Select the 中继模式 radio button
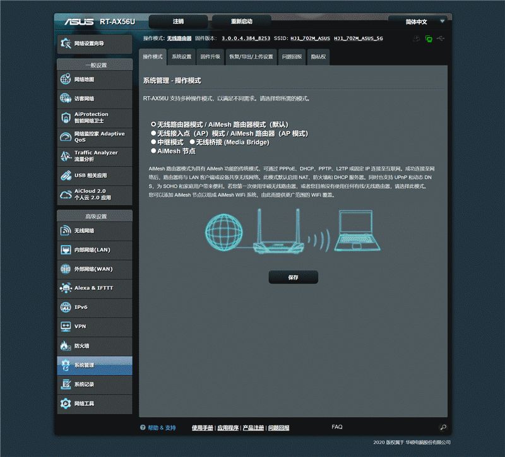505x457 pixels. click(153, 141)
